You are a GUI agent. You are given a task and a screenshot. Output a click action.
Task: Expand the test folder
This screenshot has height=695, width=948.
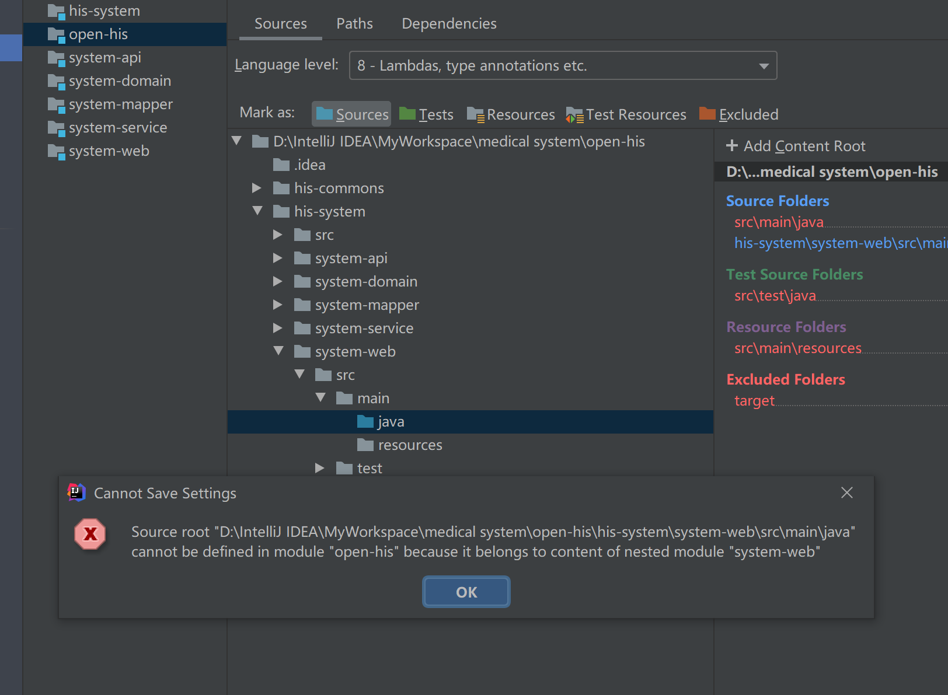pos(320,468)
